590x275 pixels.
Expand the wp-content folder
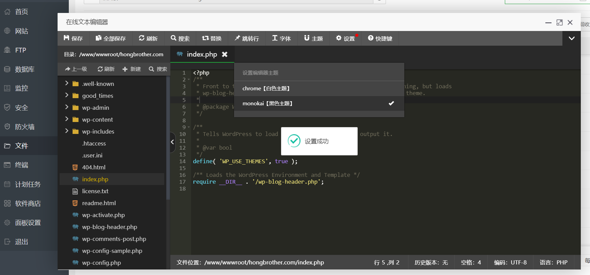tap(67, 119)
